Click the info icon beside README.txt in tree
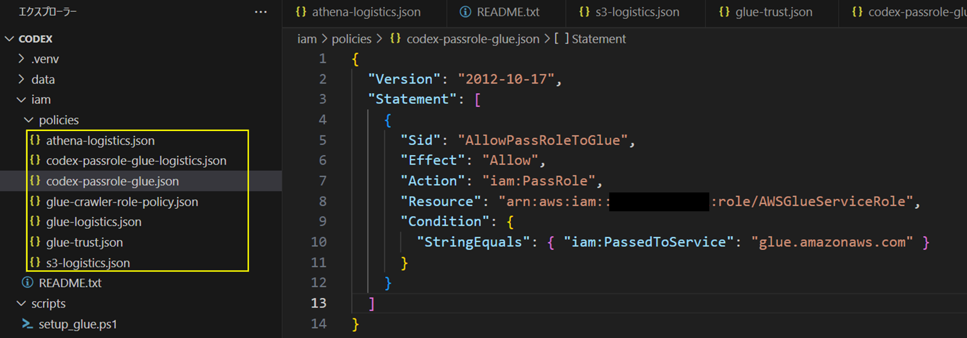 click(x=28, y=283)
